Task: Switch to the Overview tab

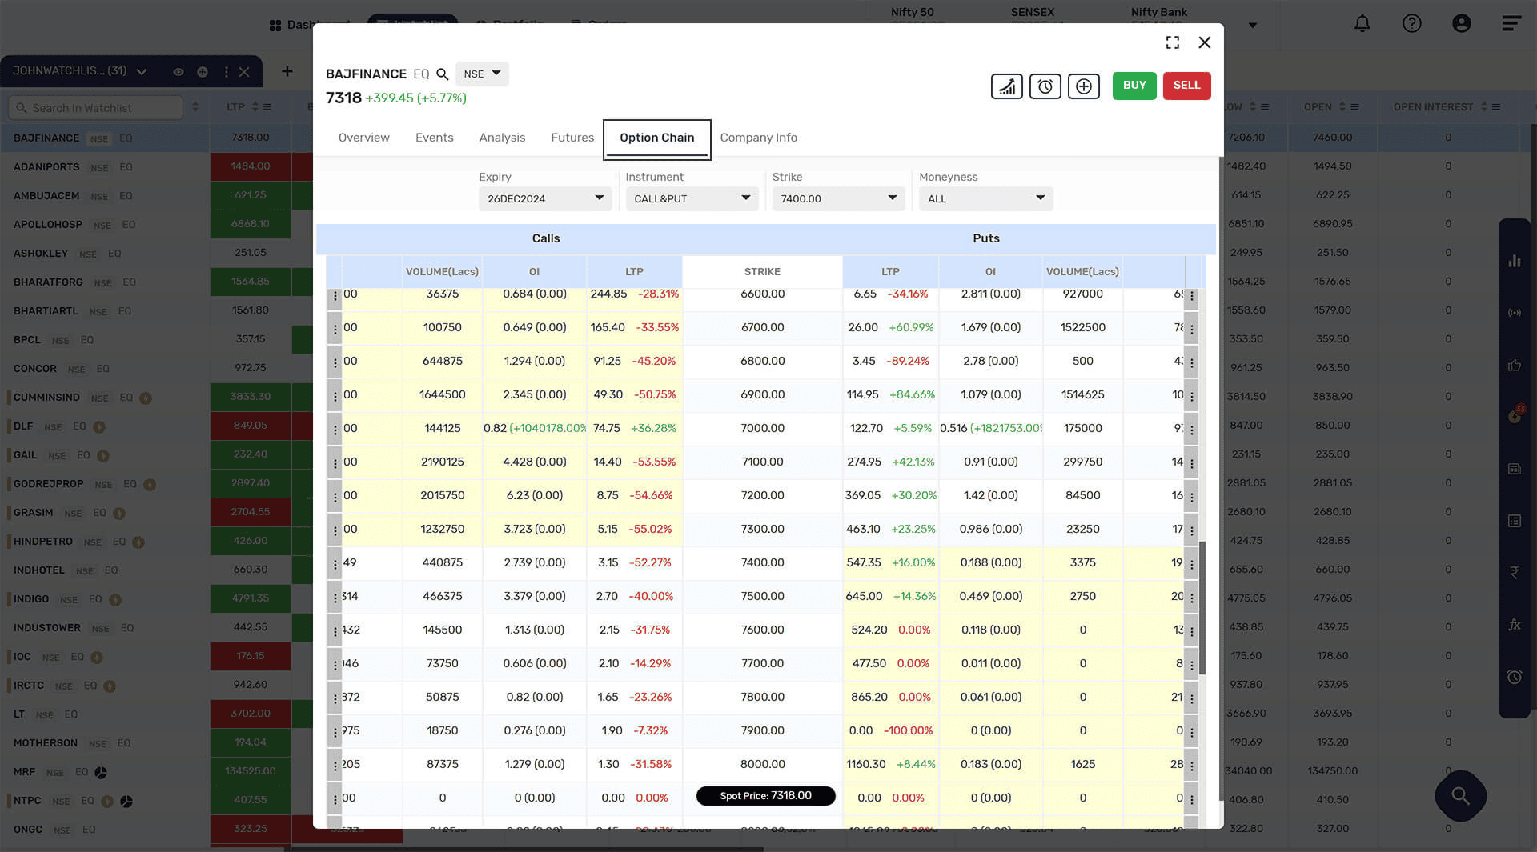Action: point(363,138)
